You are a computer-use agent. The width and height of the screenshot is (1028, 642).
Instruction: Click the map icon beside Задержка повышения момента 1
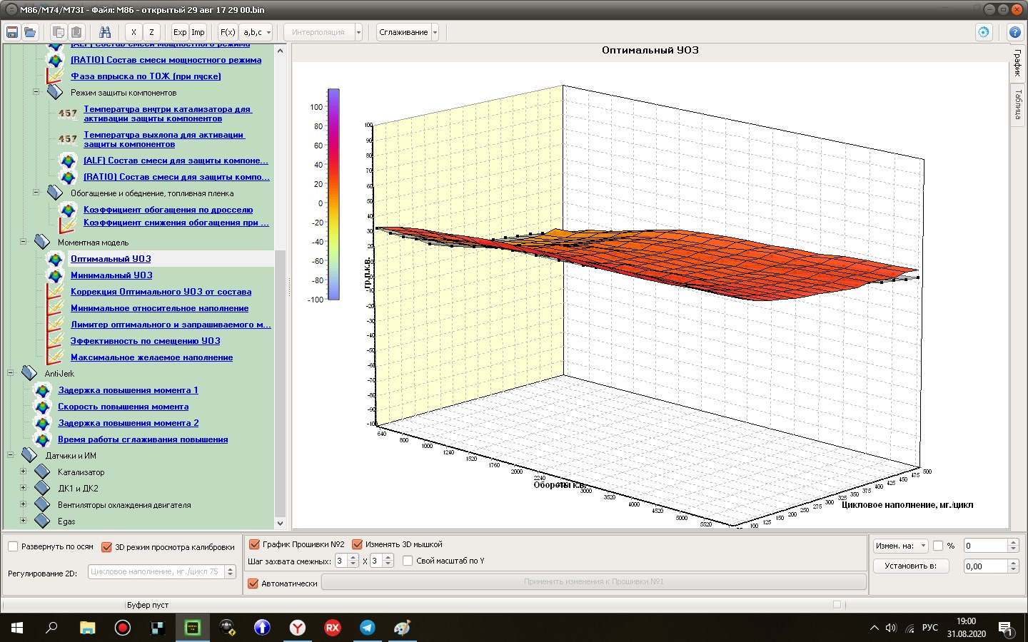tap(43, 390)
